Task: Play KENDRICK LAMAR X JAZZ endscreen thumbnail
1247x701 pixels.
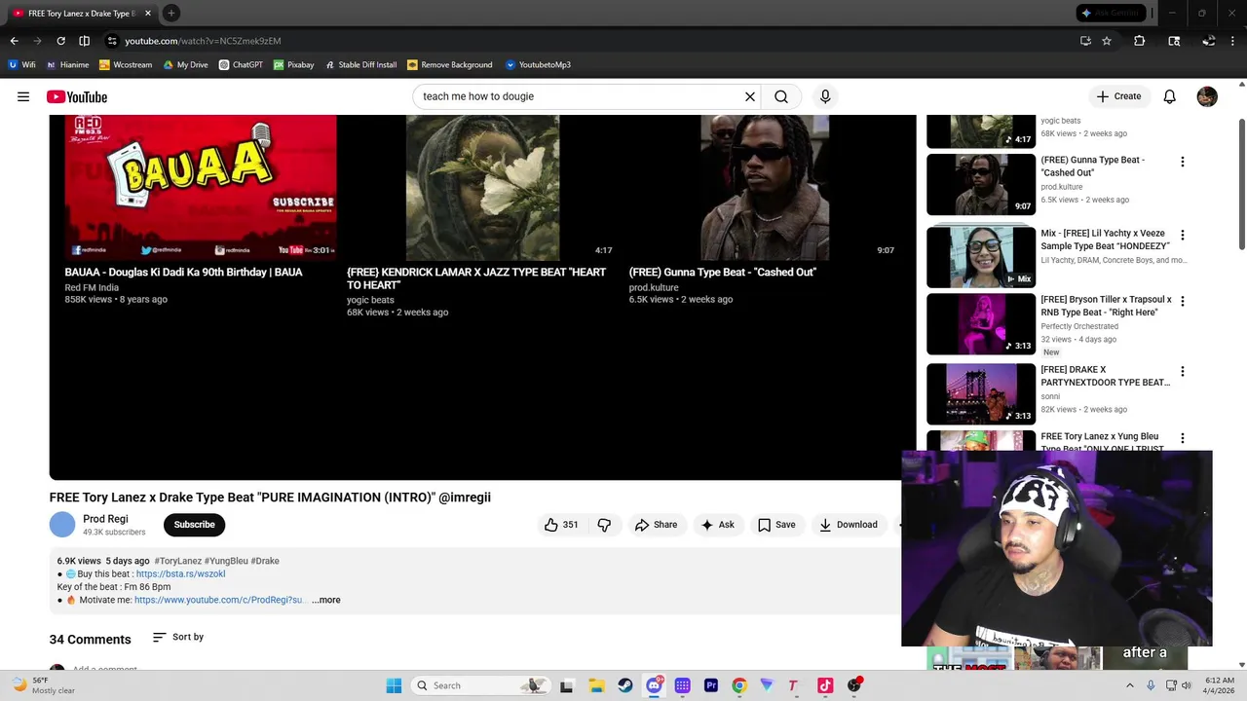Action: tap(482, 188)
